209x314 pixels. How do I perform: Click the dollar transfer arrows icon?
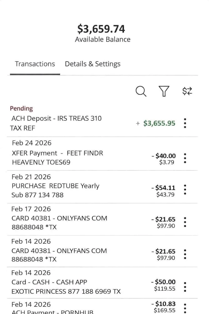(187, 91)
